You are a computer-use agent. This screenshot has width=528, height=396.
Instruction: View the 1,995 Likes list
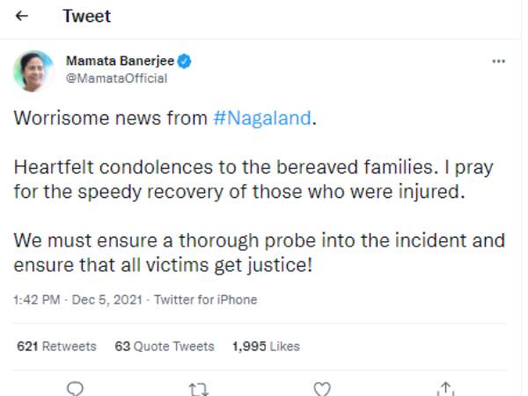point(264,347)
